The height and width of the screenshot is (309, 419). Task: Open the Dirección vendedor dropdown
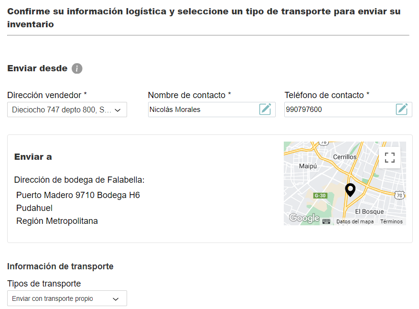[x=67, y=110]
